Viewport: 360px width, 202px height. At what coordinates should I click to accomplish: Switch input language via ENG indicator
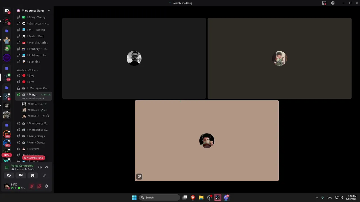point(330,198)
